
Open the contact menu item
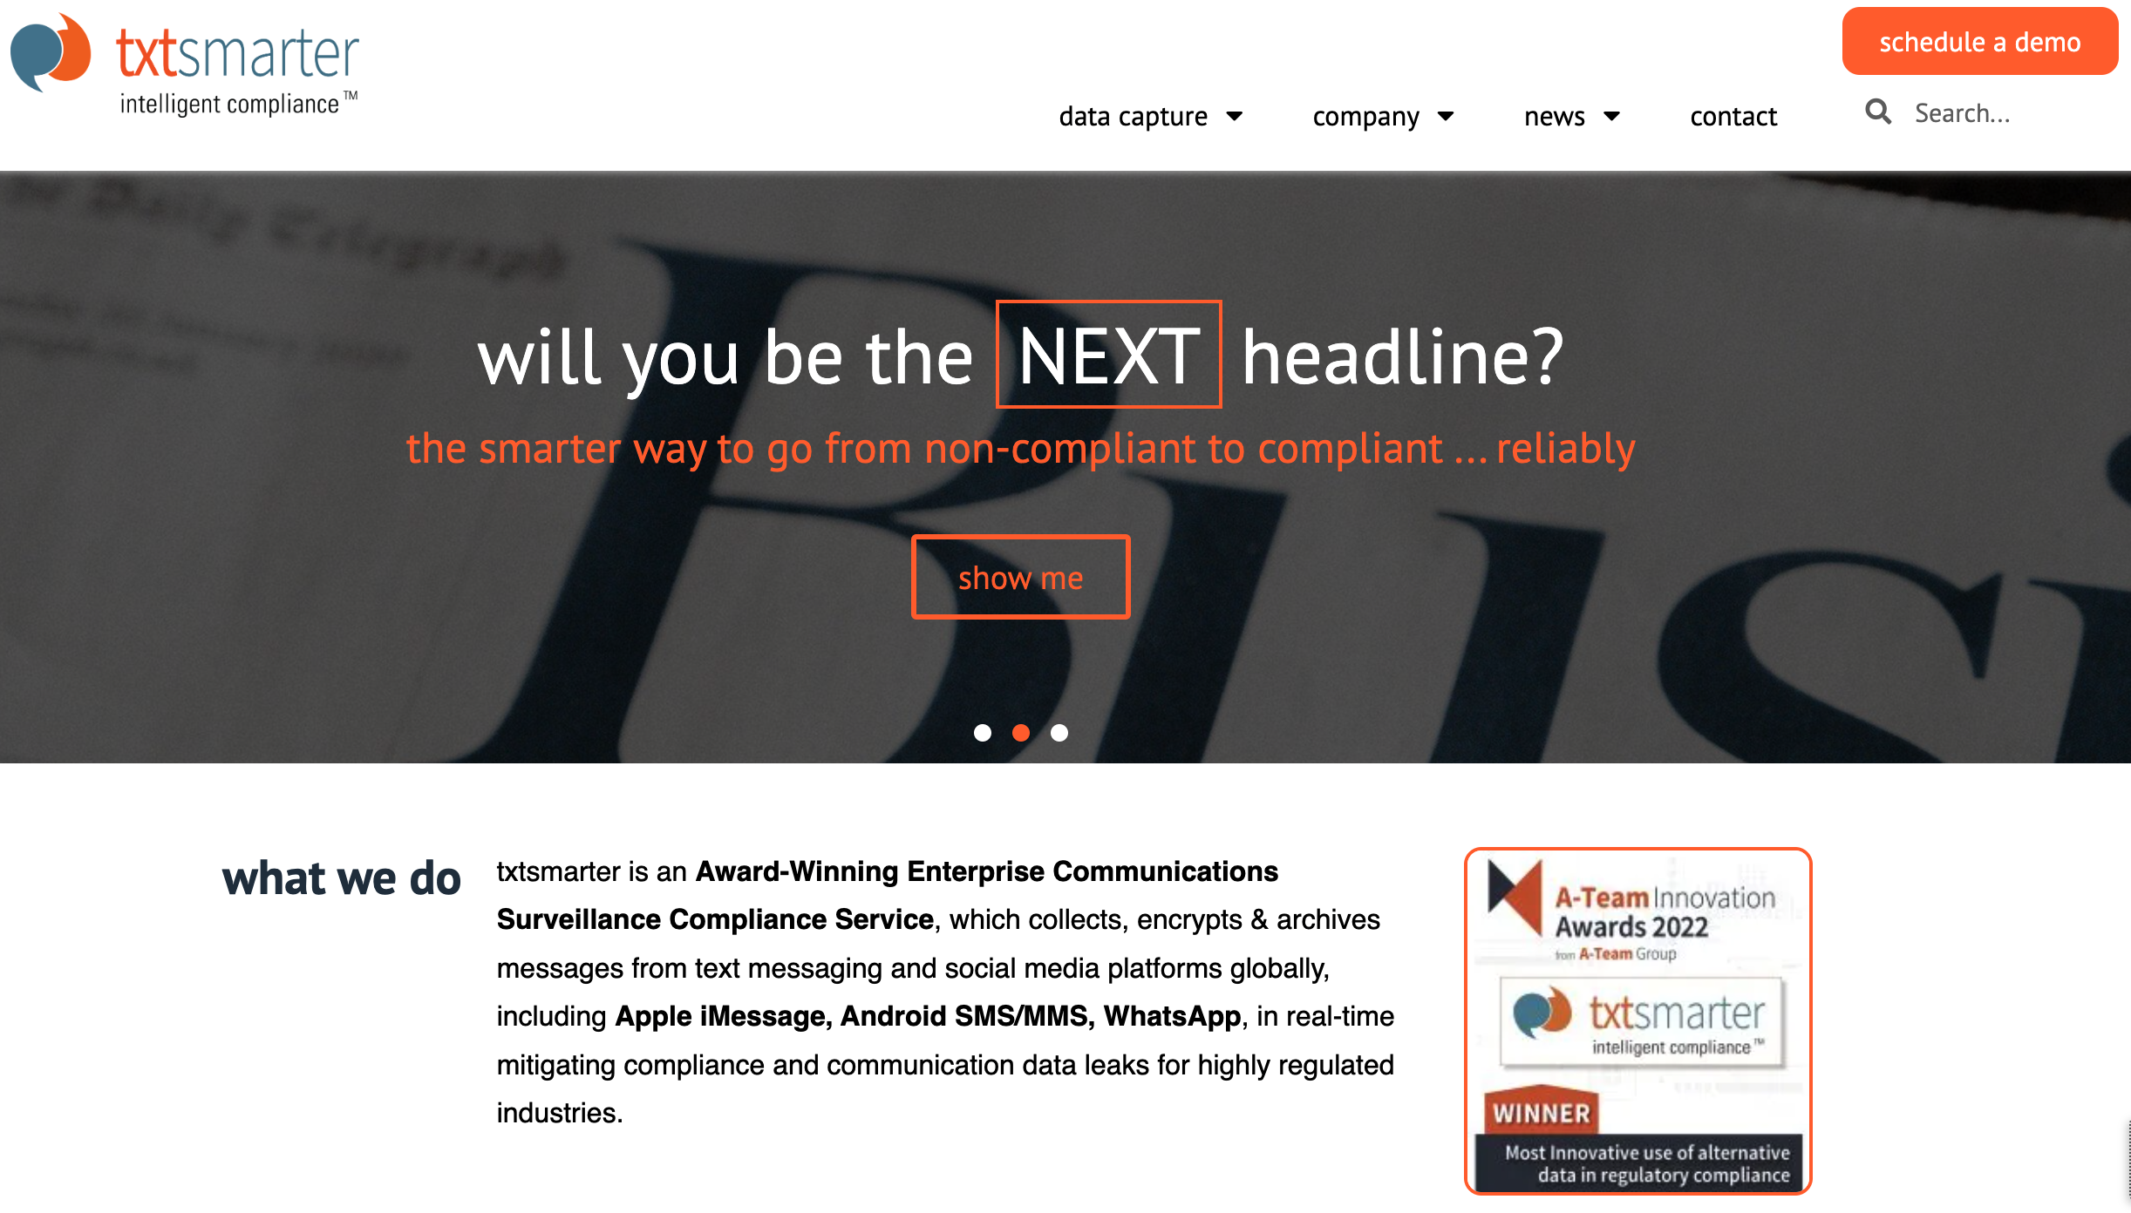[x=1734, y=116]
